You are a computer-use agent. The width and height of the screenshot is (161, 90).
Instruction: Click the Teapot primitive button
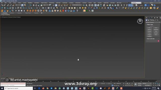[149, 35]
